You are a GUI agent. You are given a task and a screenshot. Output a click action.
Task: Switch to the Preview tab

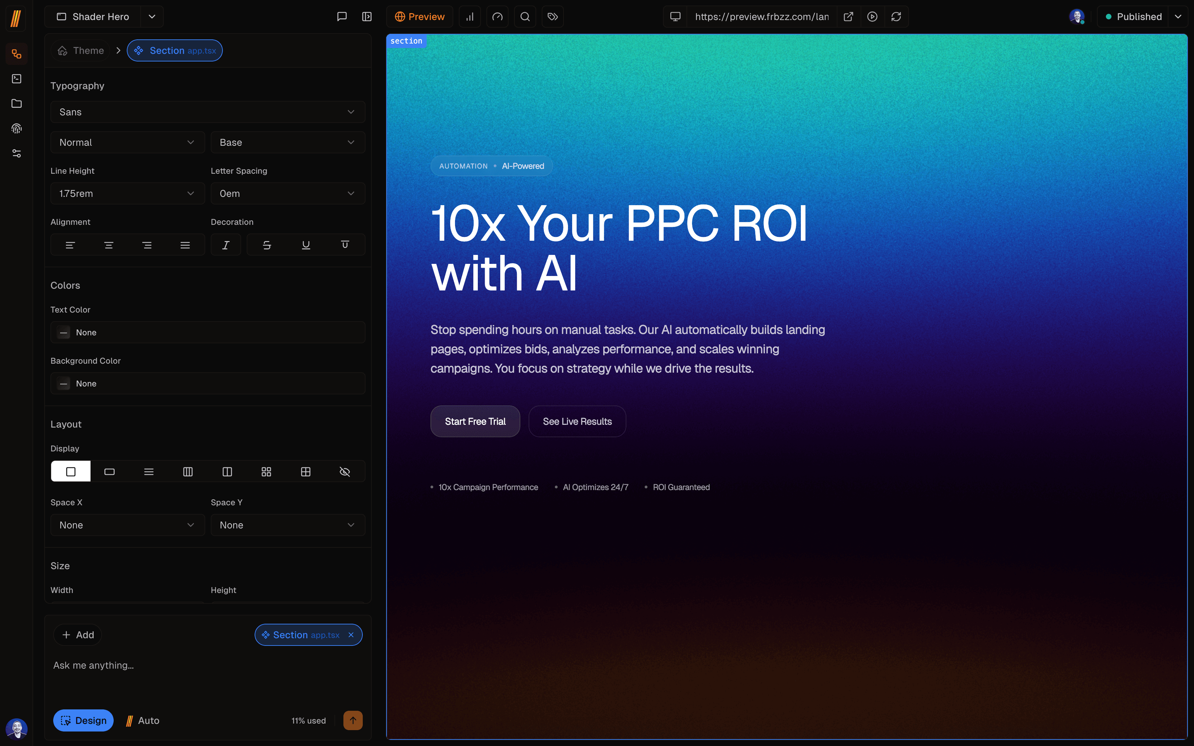coord(419,17)
